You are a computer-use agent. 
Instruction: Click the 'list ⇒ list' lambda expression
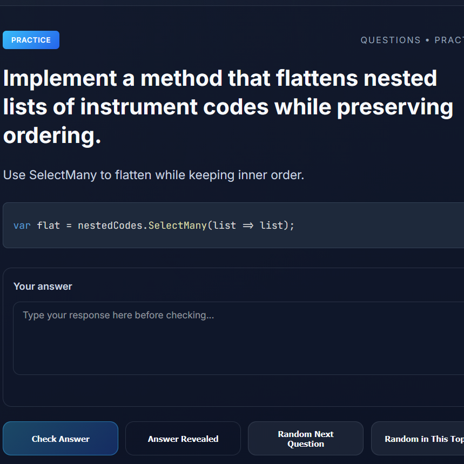click(x=248, y=225)
